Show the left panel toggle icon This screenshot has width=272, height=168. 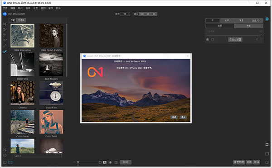pyautogui.click(x=5, y=162)
